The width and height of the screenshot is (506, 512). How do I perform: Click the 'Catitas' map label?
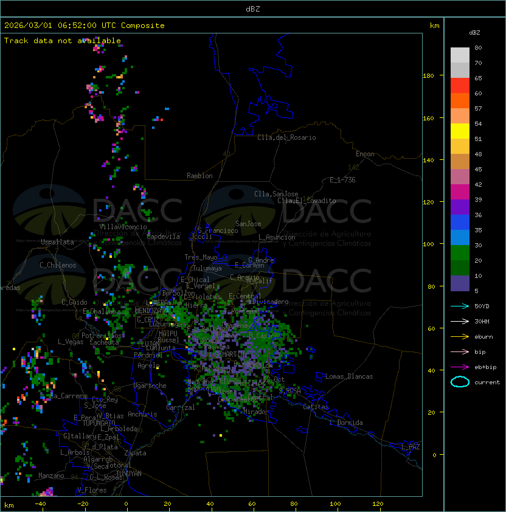pyautogui.click(x=316, y=407)
